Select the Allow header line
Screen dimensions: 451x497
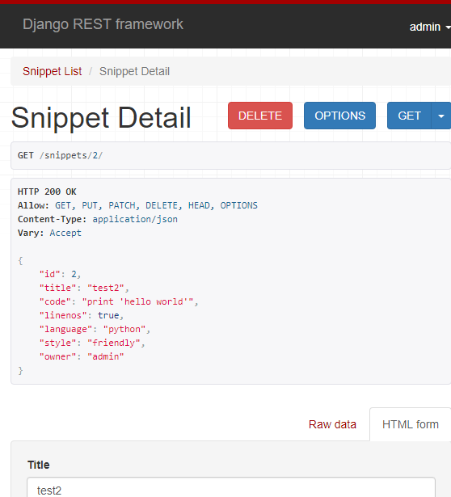click(x=137, y=205)
